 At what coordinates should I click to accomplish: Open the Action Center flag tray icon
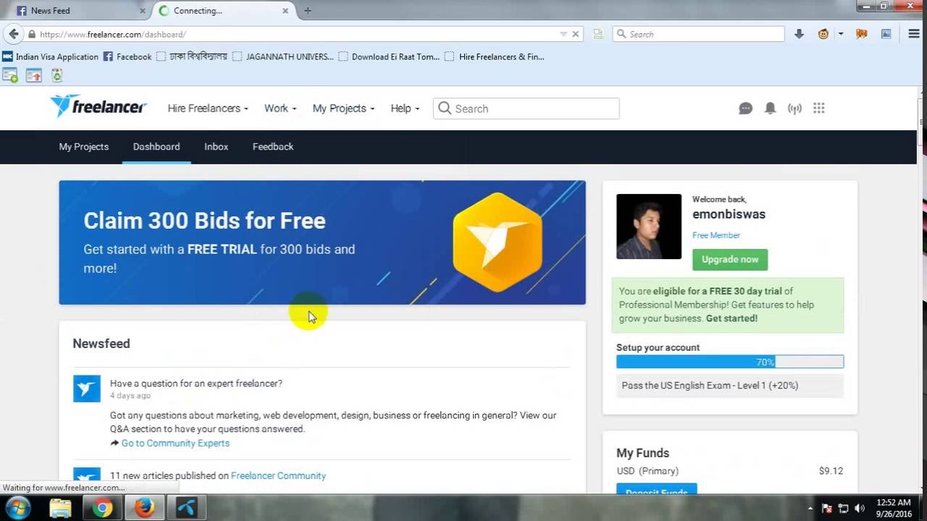[x=827, y=509]
